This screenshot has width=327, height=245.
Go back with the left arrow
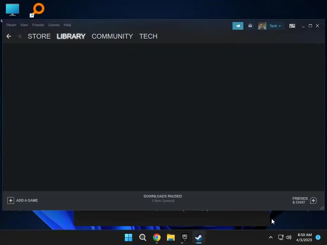[x=9, y=36]
